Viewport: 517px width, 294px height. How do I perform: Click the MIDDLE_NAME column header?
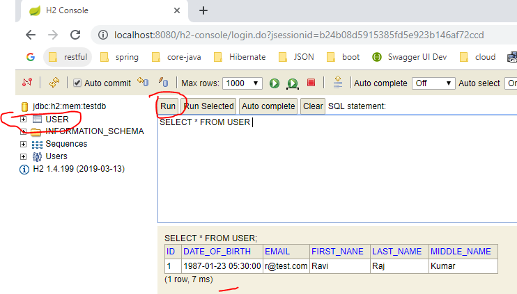click(x=463, y=252)
